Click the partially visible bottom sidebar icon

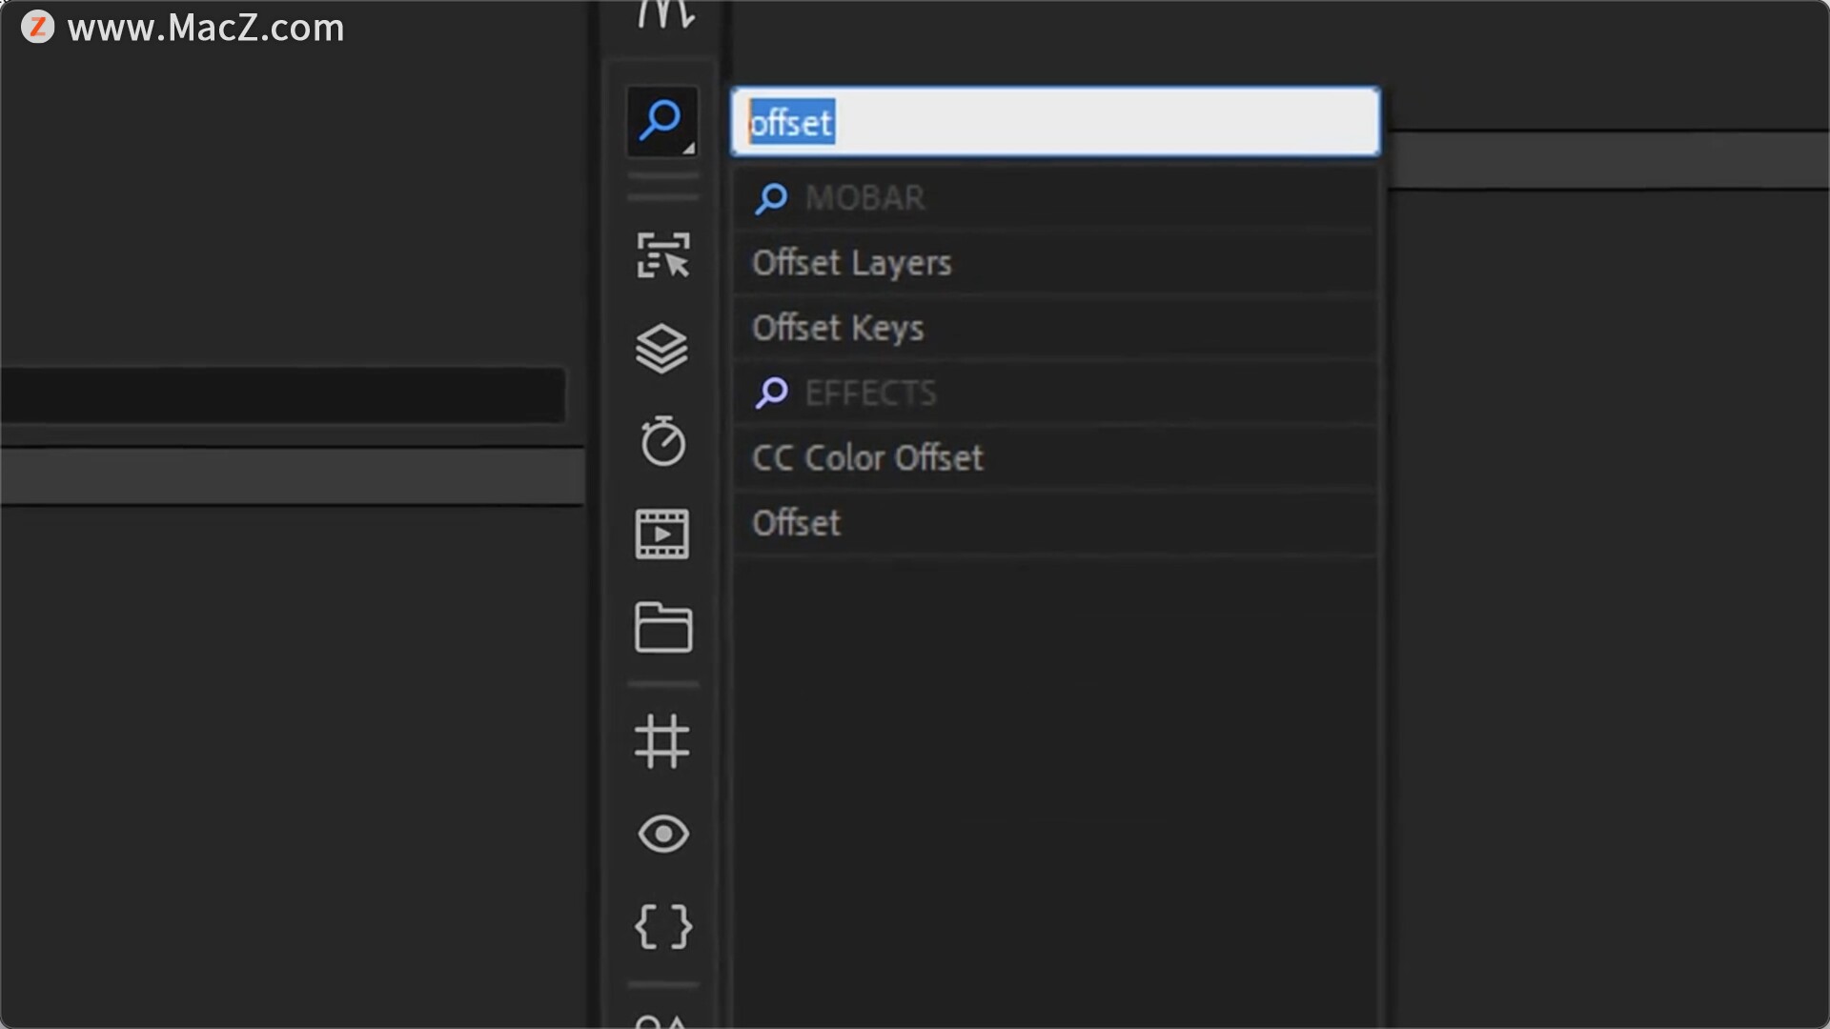pos(662,1019)
